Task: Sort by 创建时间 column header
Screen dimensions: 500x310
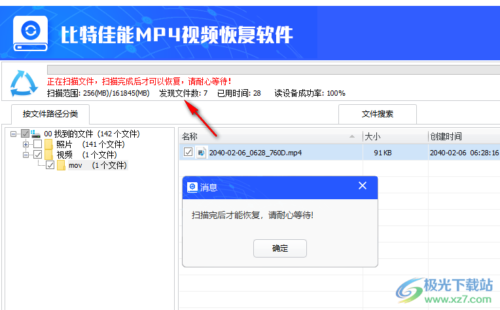Action: 464,136
